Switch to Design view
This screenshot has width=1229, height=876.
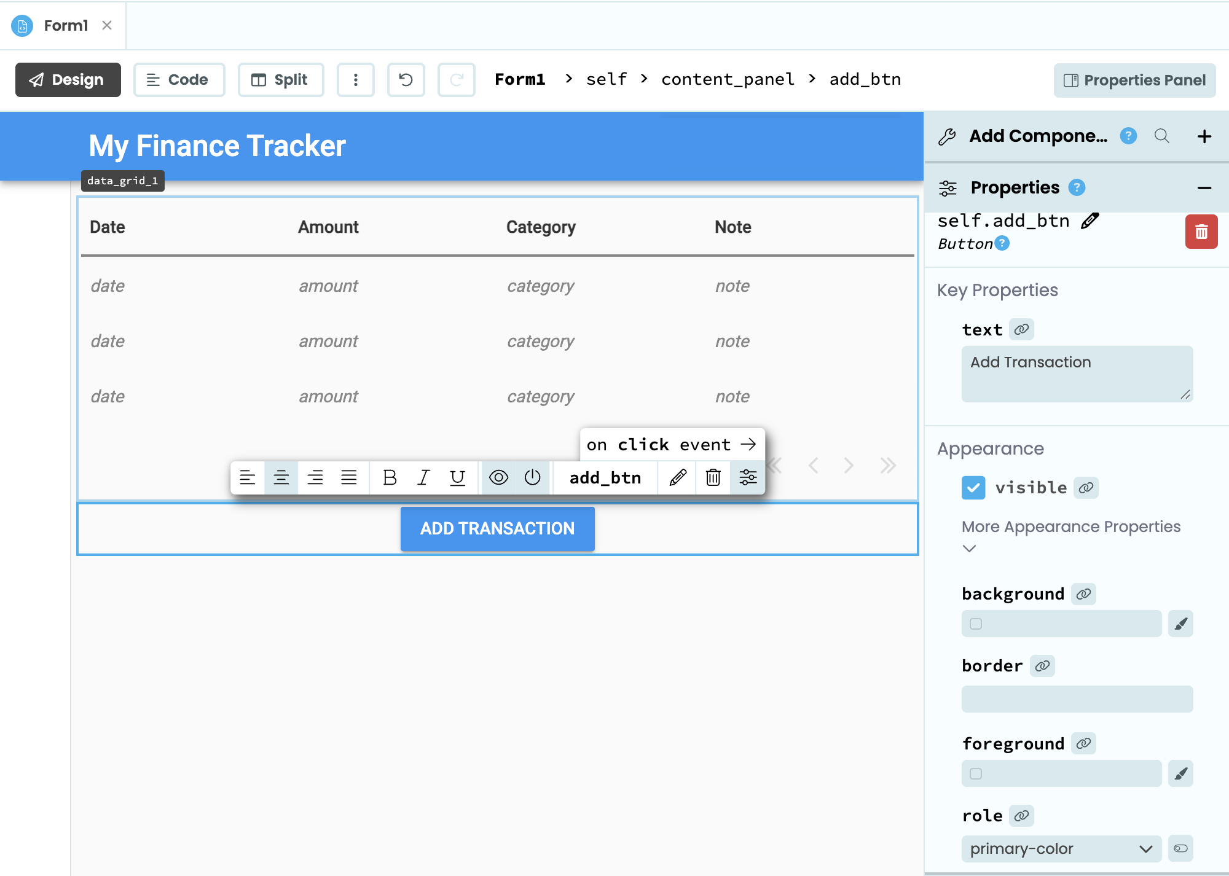click(x=68, y=80)
